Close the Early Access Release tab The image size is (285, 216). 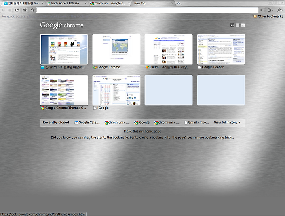pos(85,3)
